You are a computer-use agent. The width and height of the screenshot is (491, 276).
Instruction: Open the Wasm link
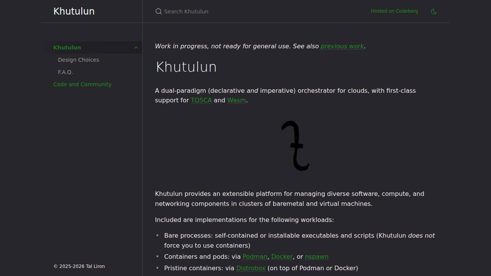236,100
